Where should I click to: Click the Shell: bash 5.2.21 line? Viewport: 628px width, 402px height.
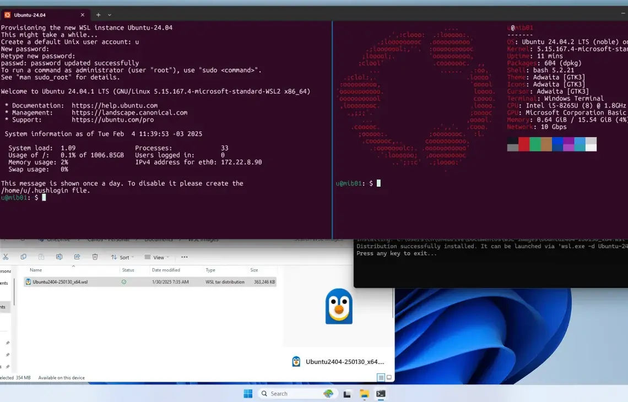tap(540, 70)
